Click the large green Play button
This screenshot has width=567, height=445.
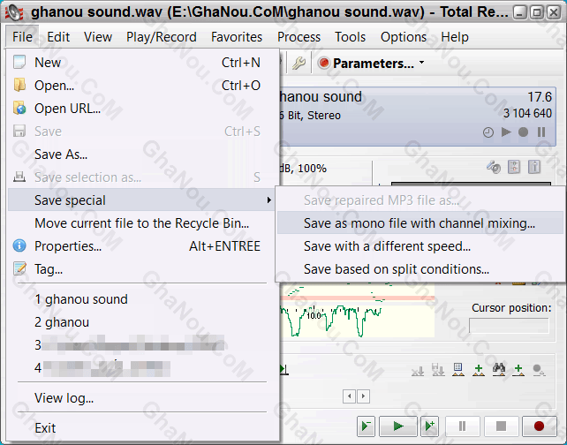tap(398, 426)
